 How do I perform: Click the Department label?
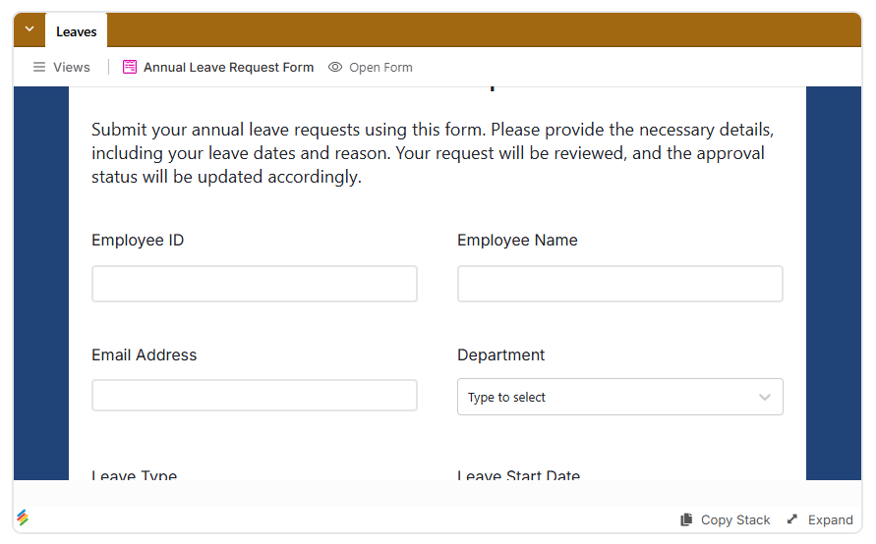click(500, 354)
